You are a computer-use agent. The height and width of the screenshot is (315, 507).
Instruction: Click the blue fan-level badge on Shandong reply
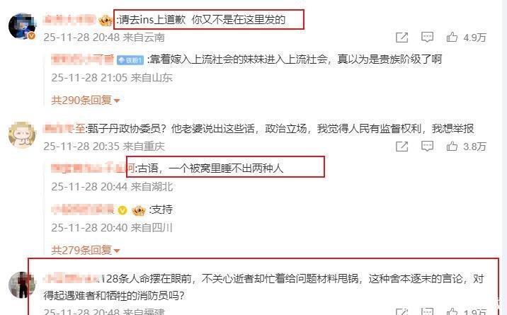(x=130, y=60)
